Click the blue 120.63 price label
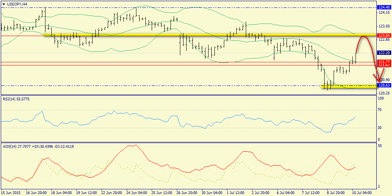The image size is (392, 196). pyautogui.click(x=383, y=85)
